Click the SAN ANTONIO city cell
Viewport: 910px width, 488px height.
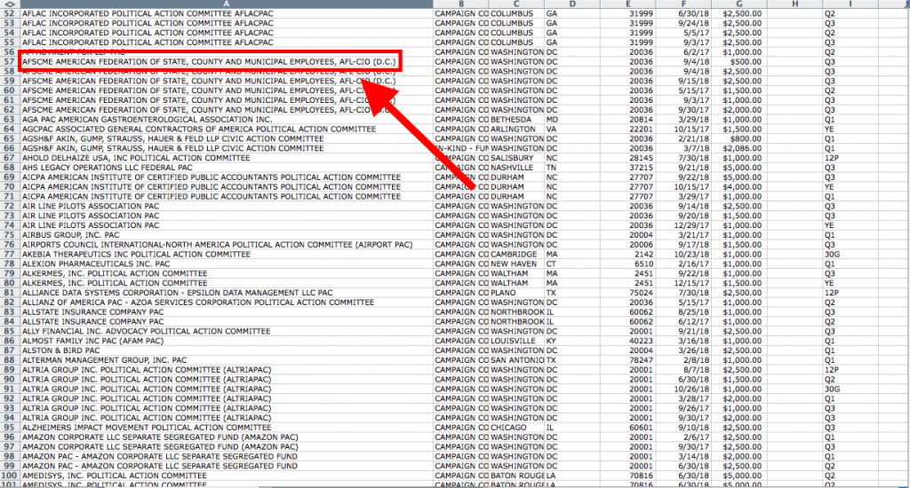[x=516, y=360]
